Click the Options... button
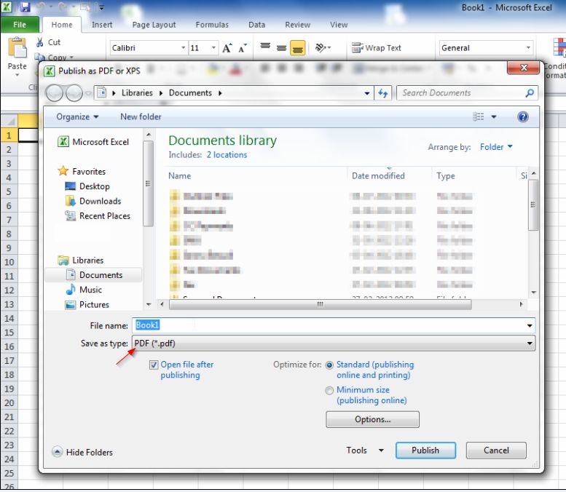 click(x=372, y=419)
